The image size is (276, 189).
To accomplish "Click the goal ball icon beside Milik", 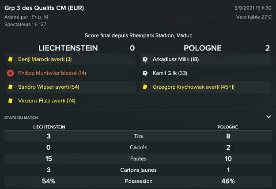I will coord(145,59).
